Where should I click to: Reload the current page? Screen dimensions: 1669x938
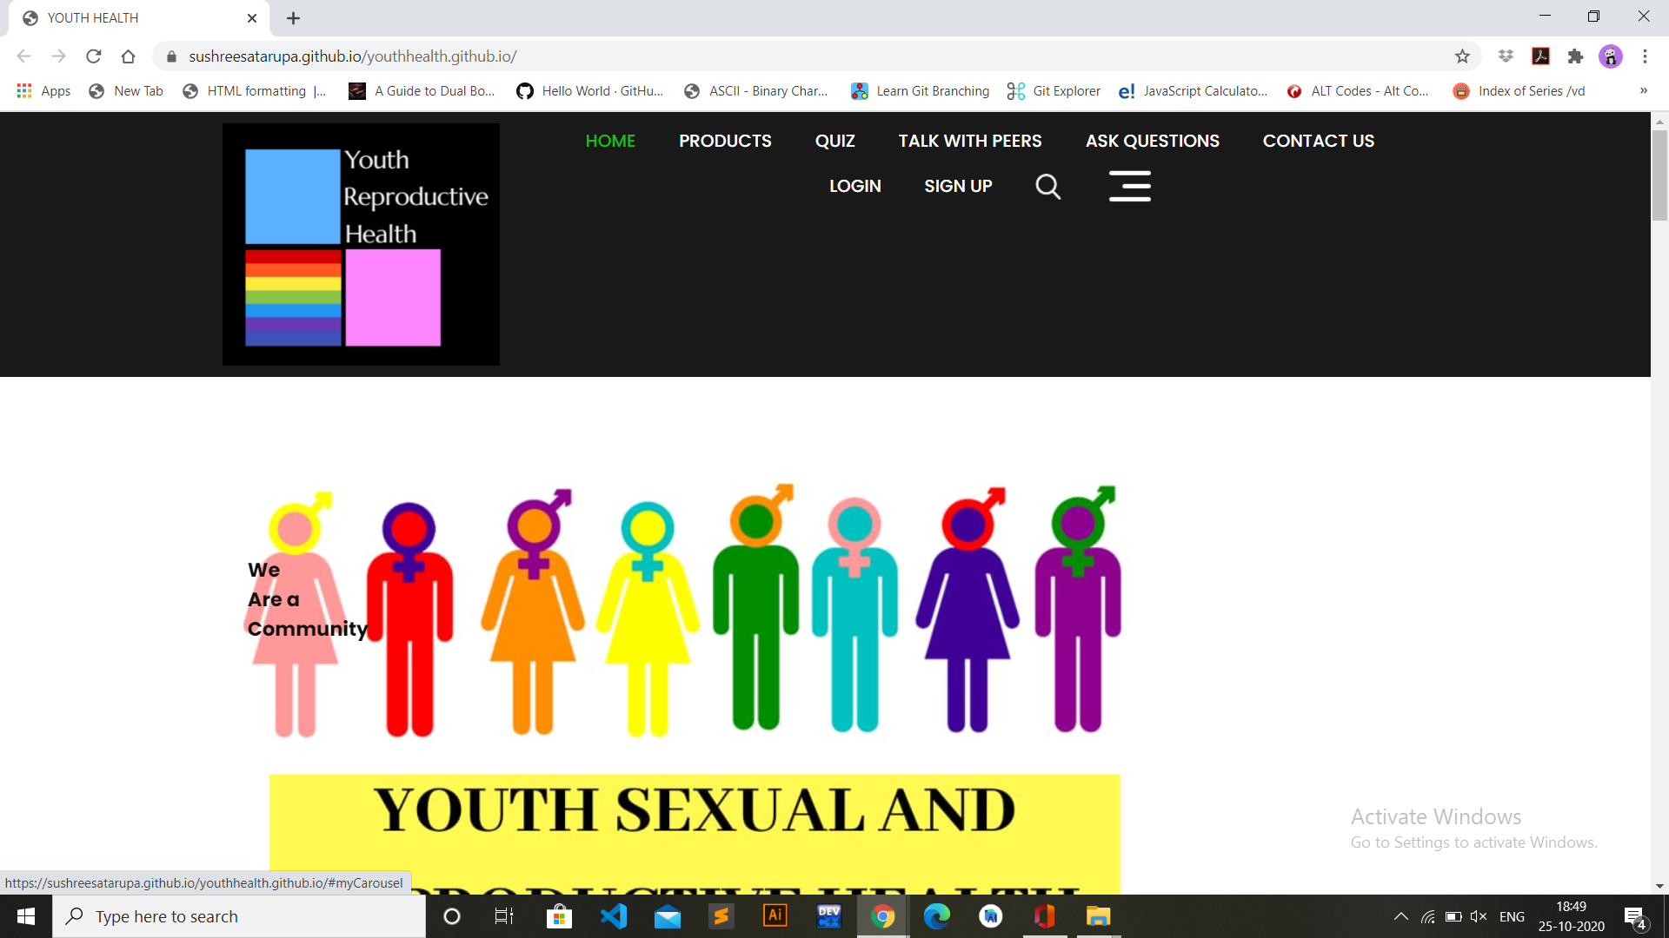pyautogui.click(x=94, y=56)
